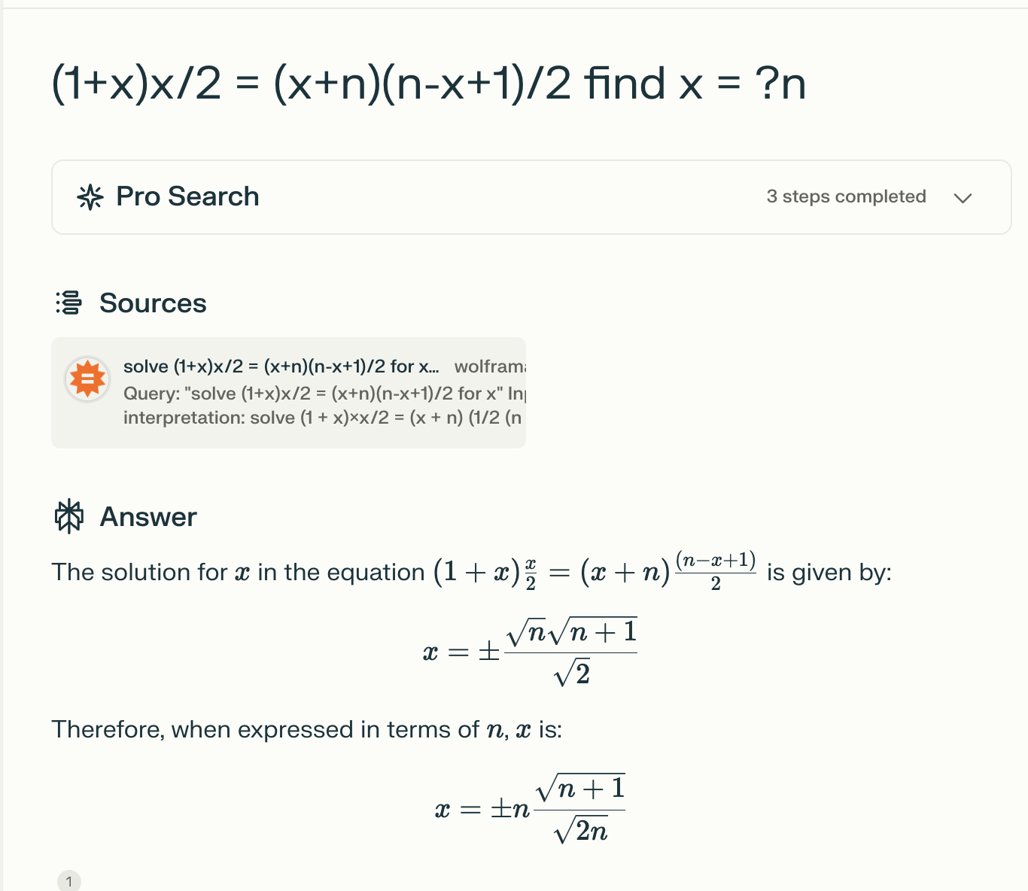Click the "Answer" section heading
1028x891 pixels.
[x=148, y=517]
